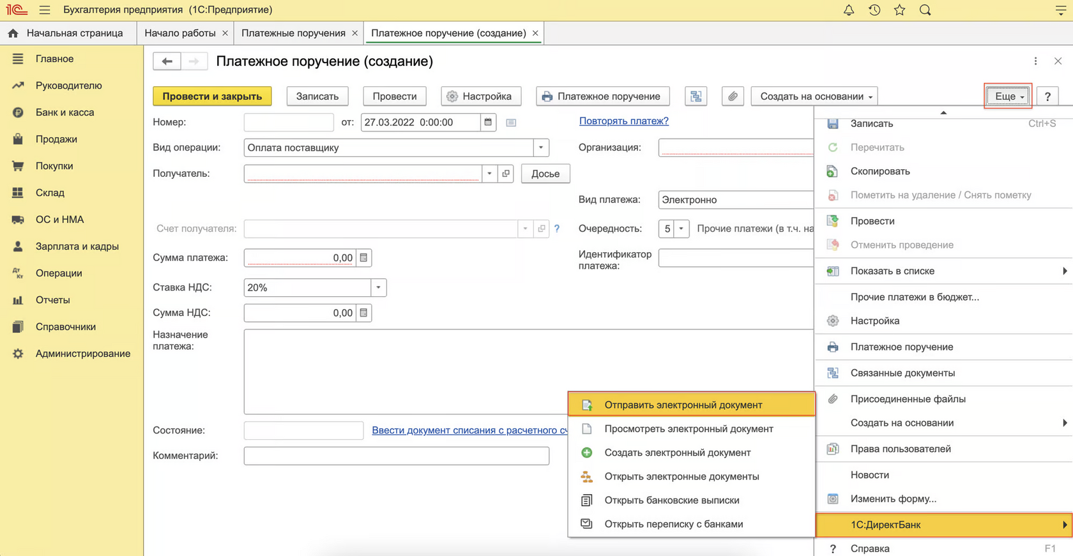Image resolution: width=1073 pixels, height=556 pixels.
Task: Click Открыть электронные документы
Action: (691, 476)
